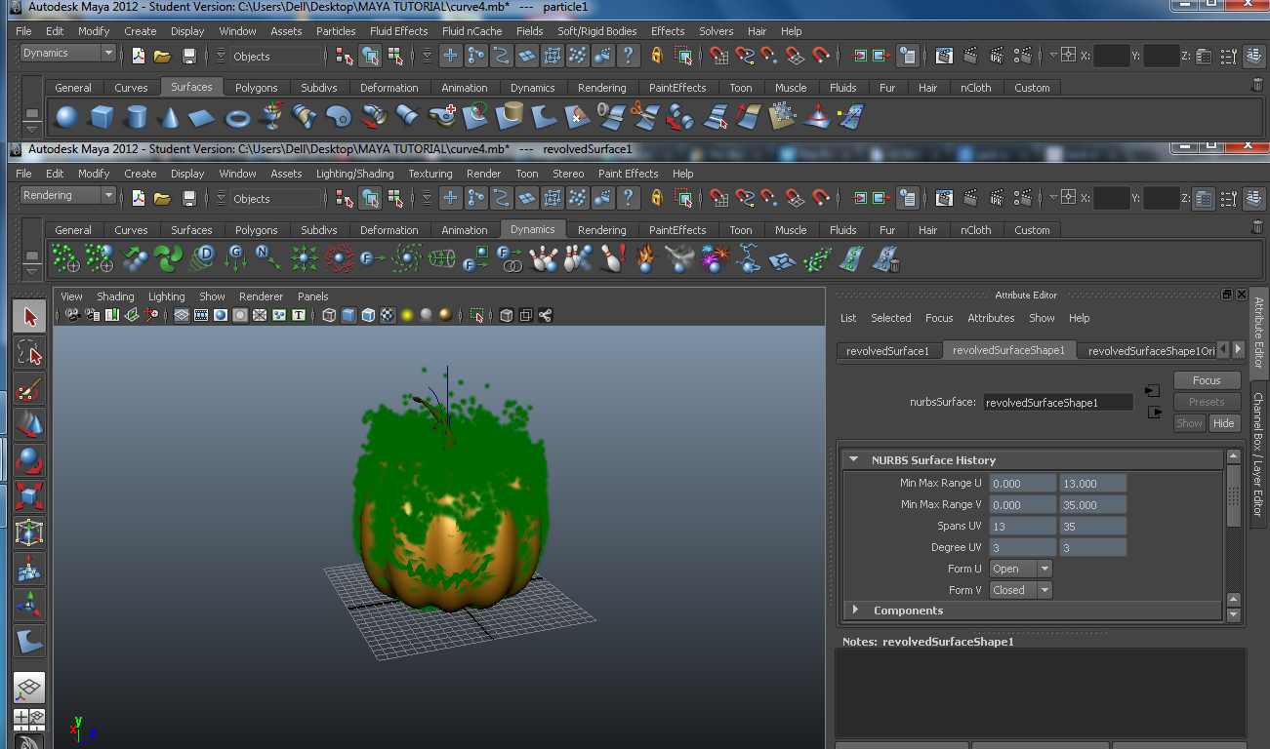Click the Show button in Attribute Editor
The width and height of the screenshot is (1270, 749).
pyautogui.click(x=1189, y=423)
